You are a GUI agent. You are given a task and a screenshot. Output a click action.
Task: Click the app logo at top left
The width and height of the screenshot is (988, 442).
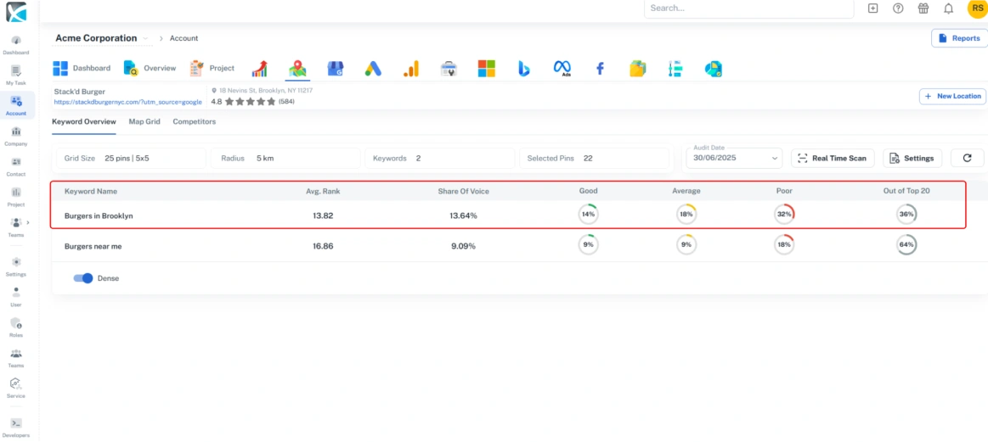pyautogui.click(x=16, y=11)
